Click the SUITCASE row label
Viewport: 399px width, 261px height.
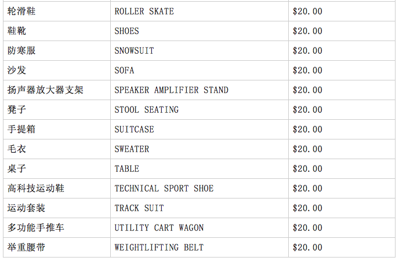click(134, 130)
